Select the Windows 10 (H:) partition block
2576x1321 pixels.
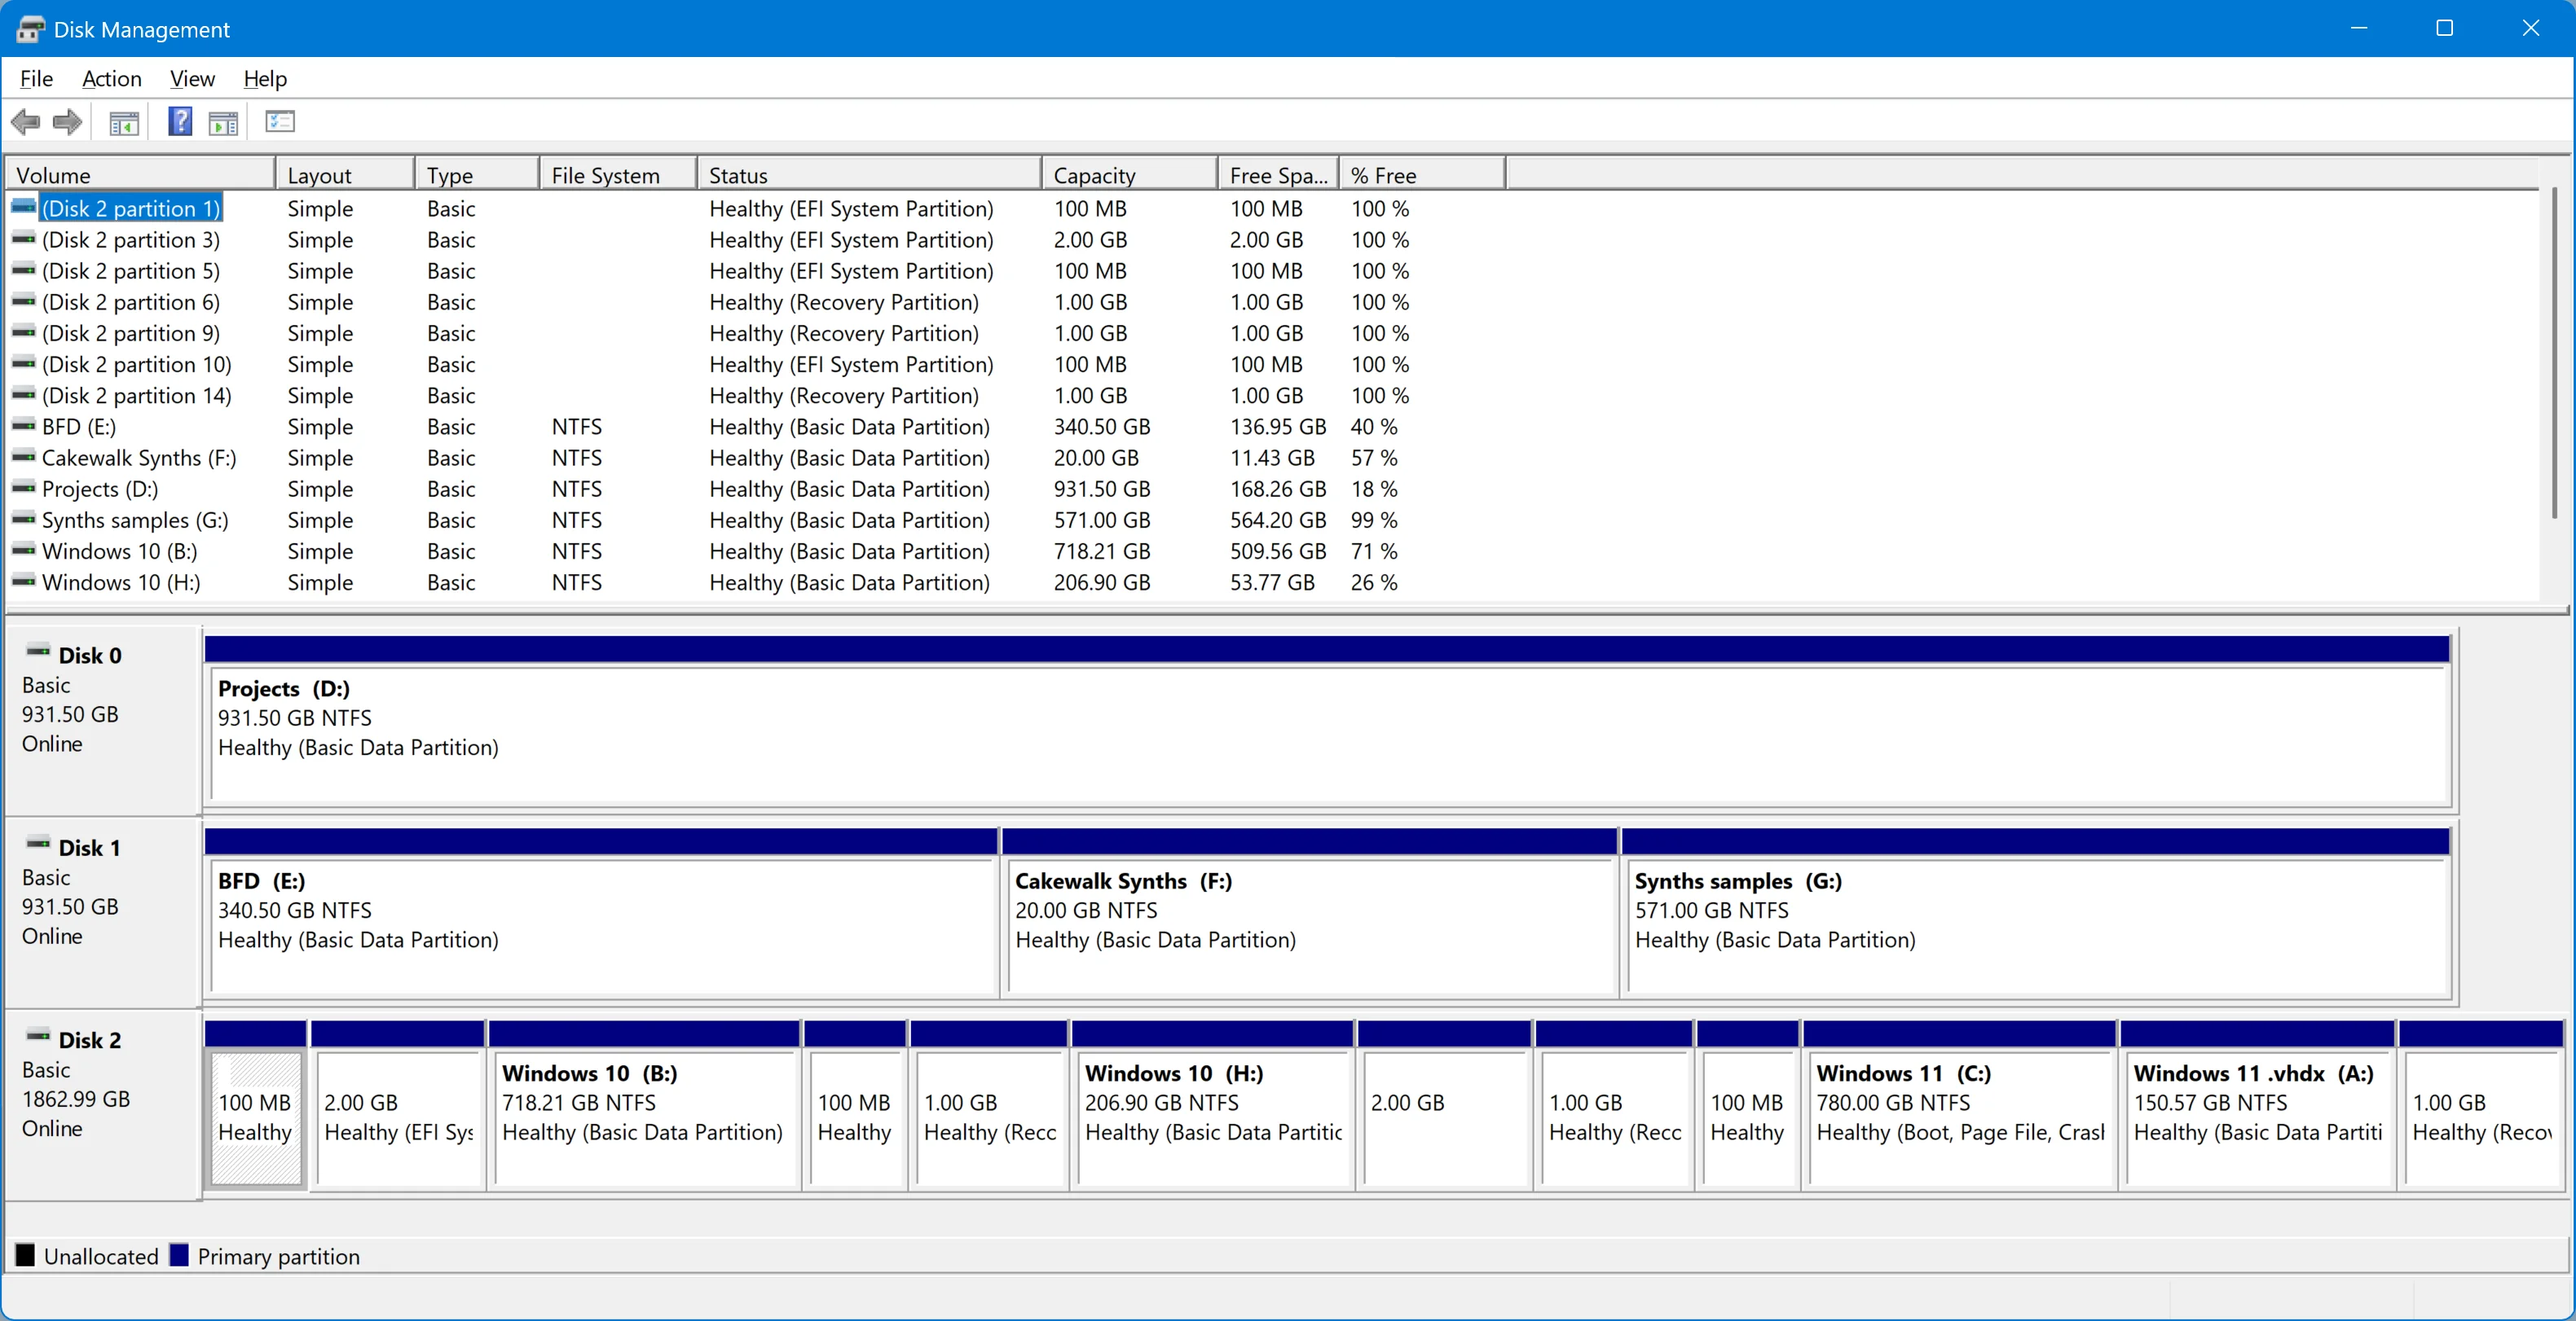tap(1212, 1105)
